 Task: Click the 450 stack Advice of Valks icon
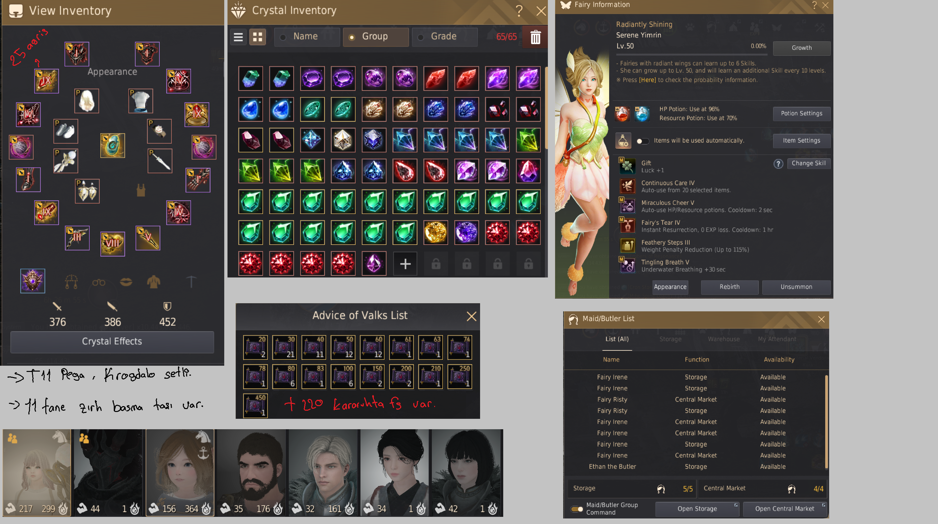point(255,405)
